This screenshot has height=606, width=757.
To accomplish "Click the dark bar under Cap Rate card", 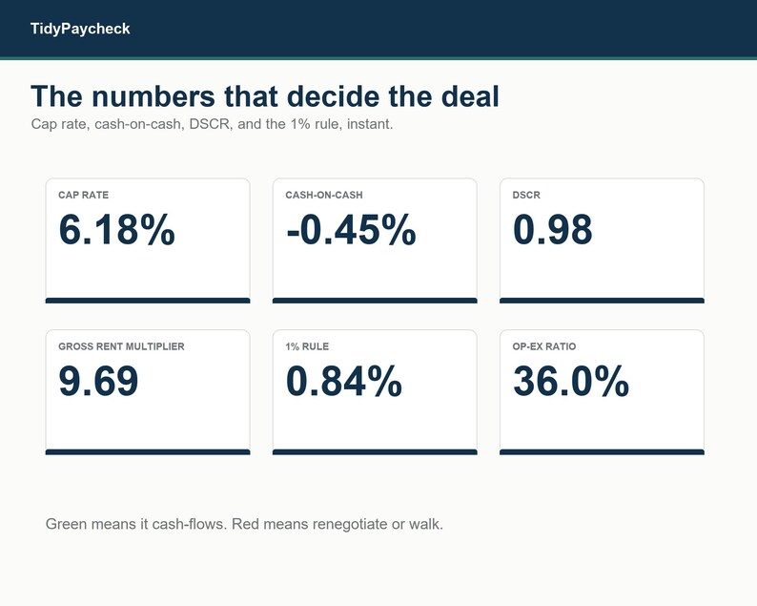I will pos(148,301).
